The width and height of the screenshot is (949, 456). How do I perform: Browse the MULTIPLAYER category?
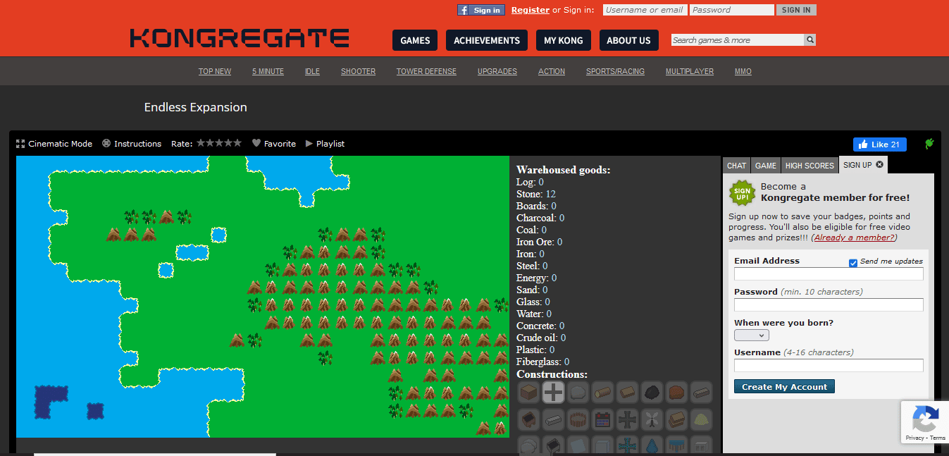690,71
